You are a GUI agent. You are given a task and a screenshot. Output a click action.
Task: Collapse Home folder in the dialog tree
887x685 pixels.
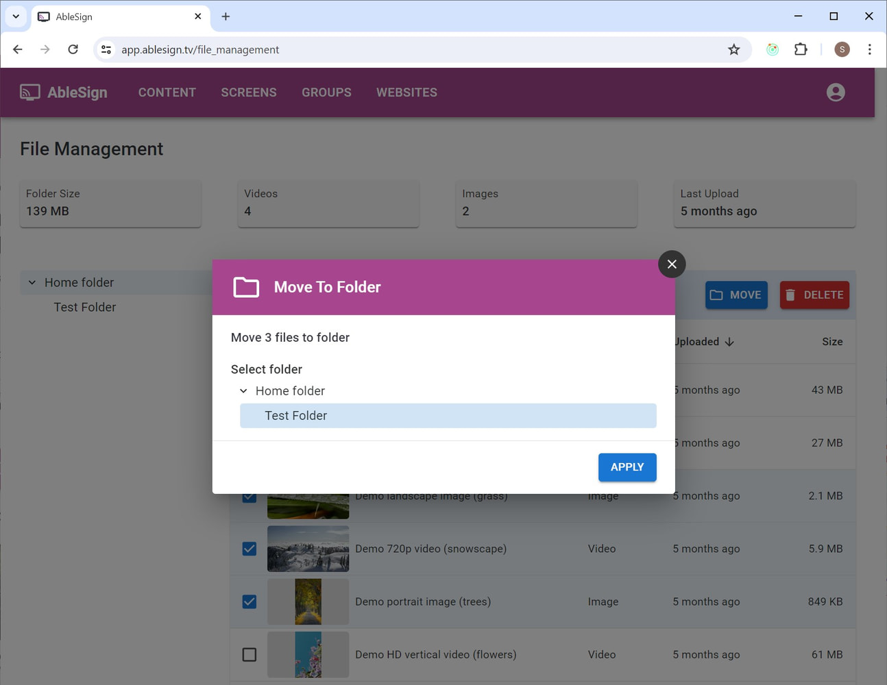[x=243, y=390]
